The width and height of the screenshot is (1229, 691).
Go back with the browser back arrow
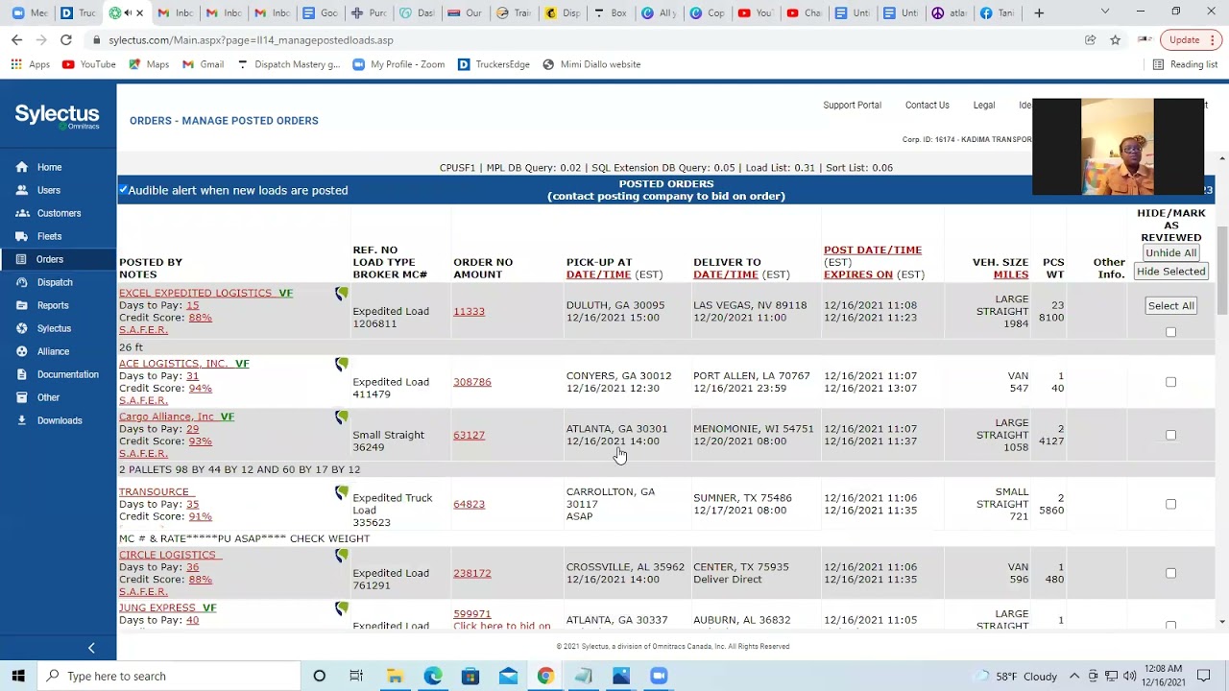(16, 40)
